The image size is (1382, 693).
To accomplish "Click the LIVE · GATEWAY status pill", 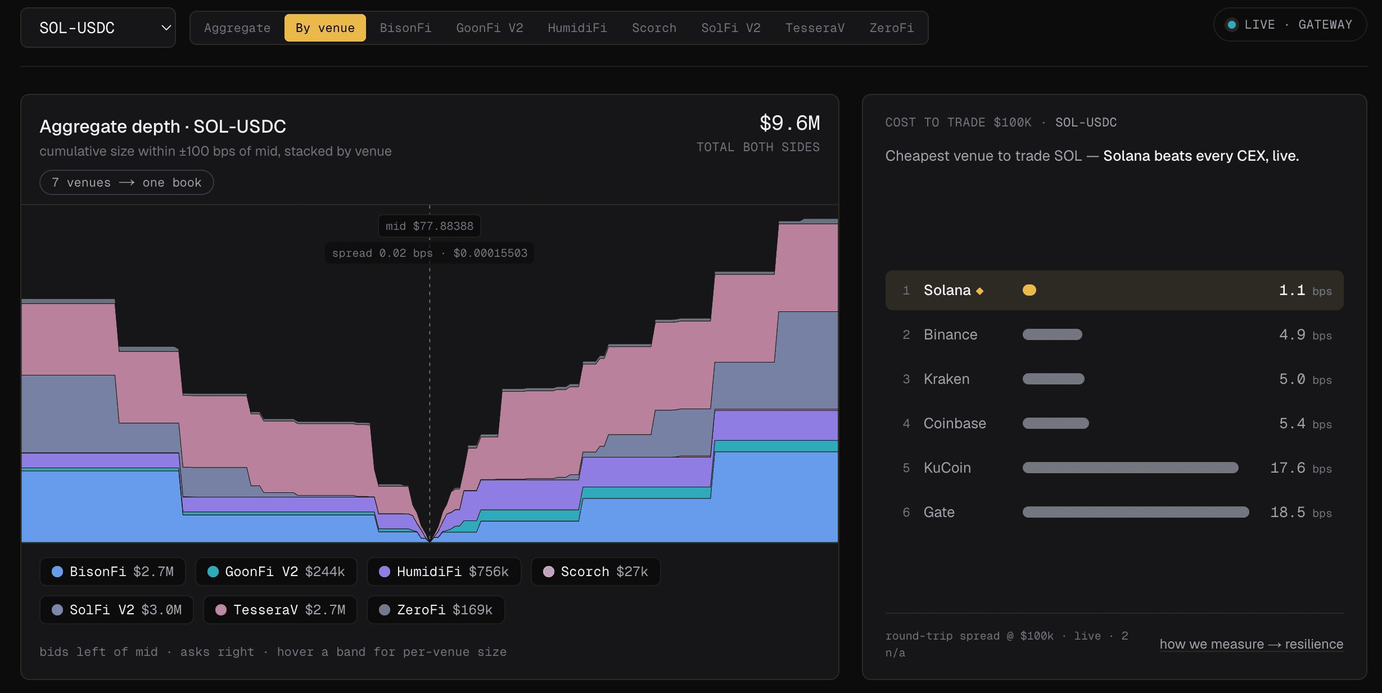I will point(1290,25).
